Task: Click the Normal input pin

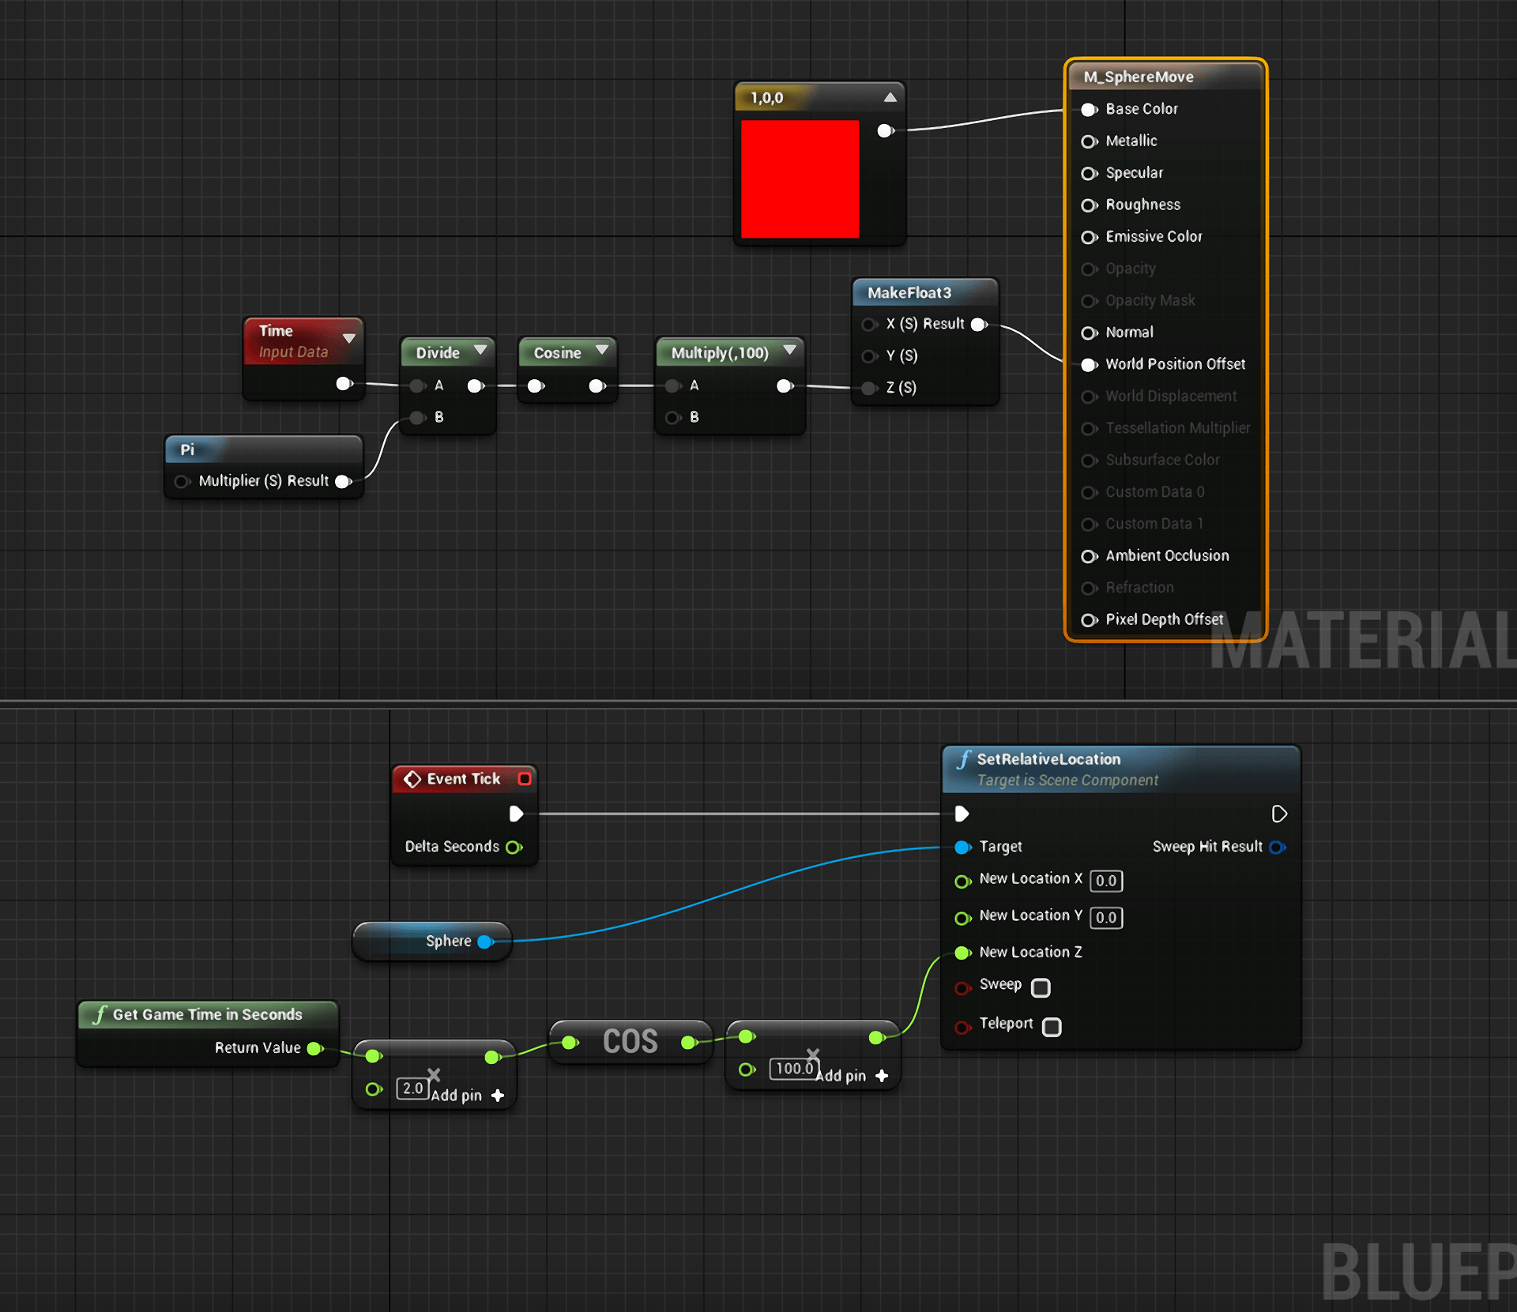Action: point(1090,333)
